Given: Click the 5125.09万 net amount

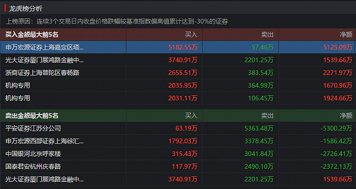Looking at the screenshot, I should coord(338,47).
